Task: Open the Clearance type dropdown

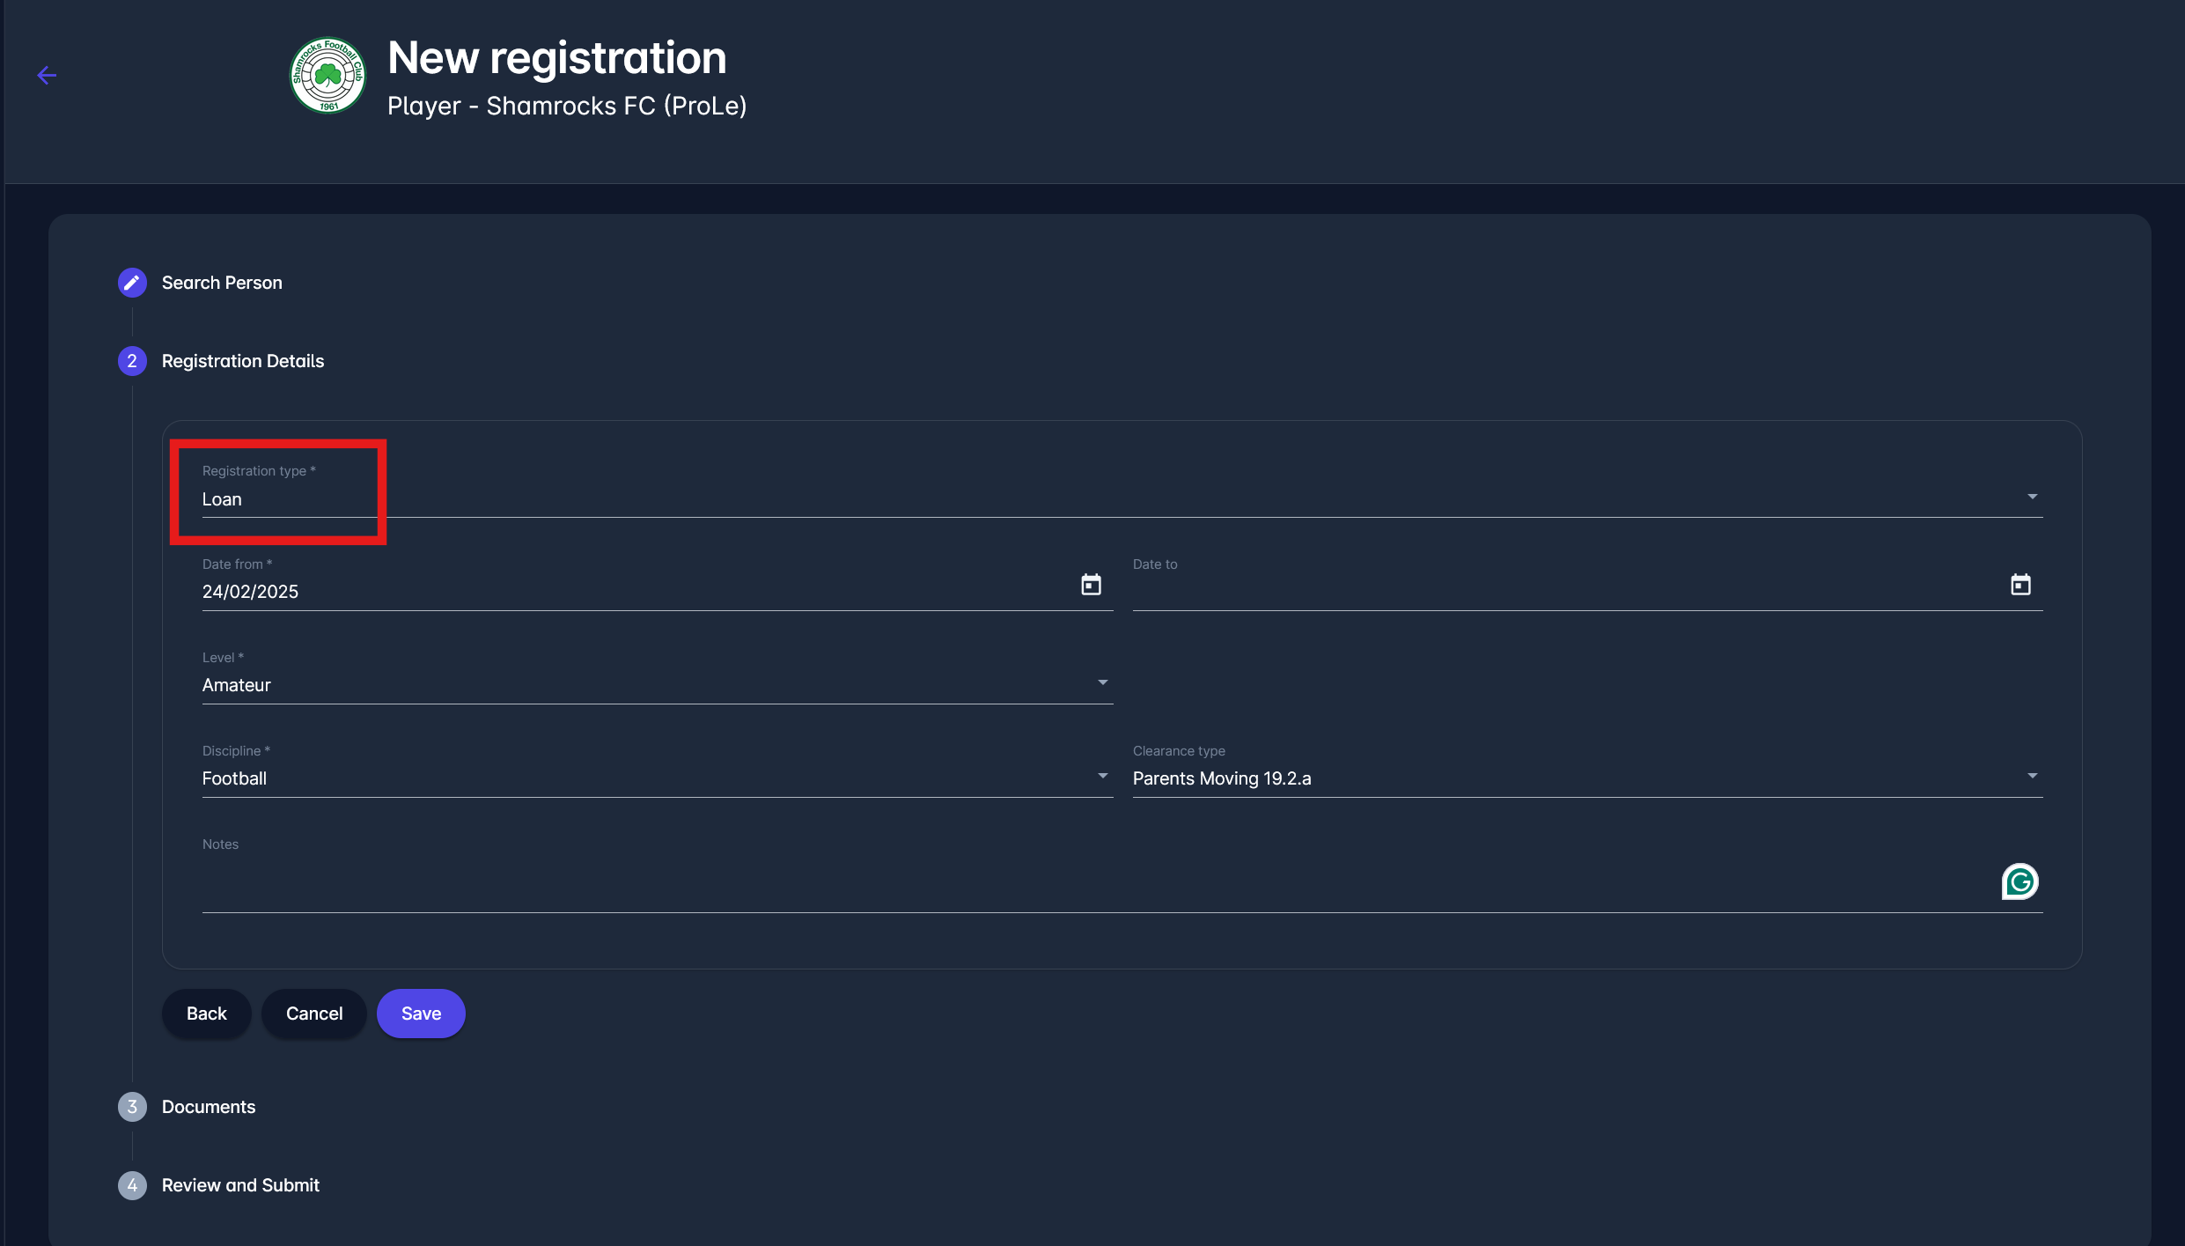Action: click(x=2032, y=776)
